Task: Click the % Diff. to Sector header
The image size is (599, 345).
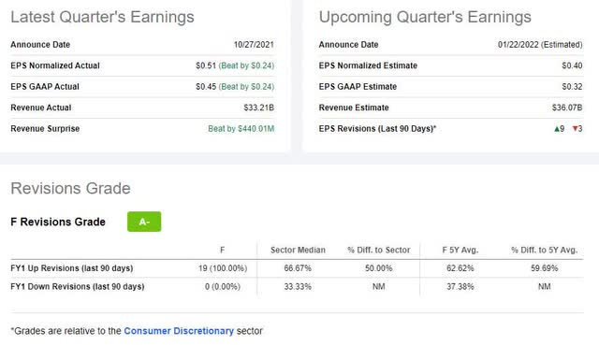Action: point(378,250)
